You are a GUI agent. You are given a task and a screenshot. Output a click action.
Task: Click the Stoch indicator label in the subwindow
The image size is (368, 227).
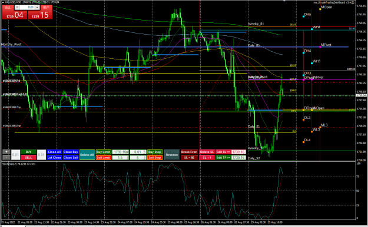tap(19, 164)
